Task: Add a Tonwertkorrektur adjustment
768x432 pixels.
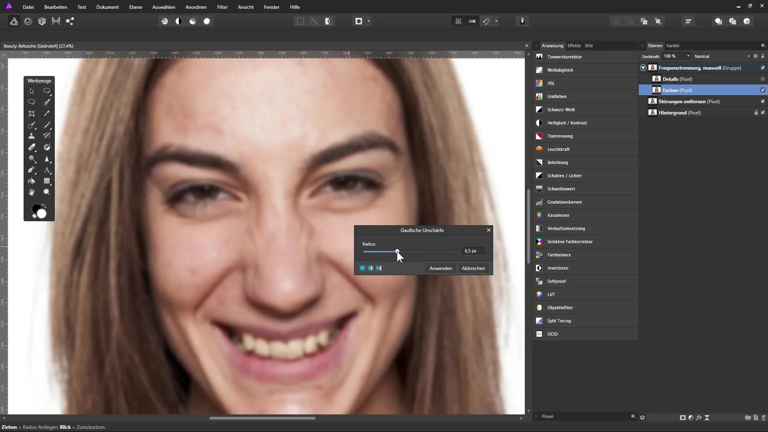Action: 585,57
